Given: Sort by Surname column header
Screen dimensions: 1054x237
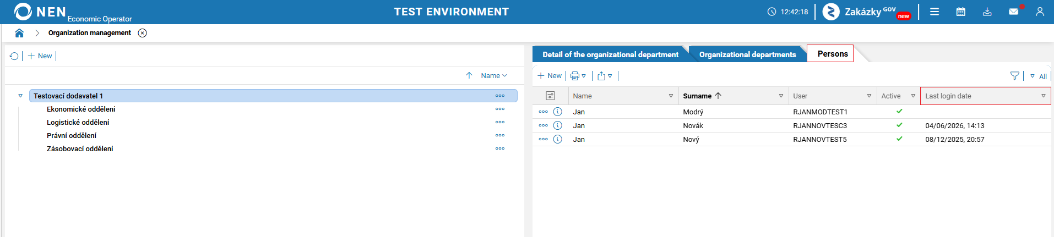Looking at the screenshot, I should coord(702,96).
